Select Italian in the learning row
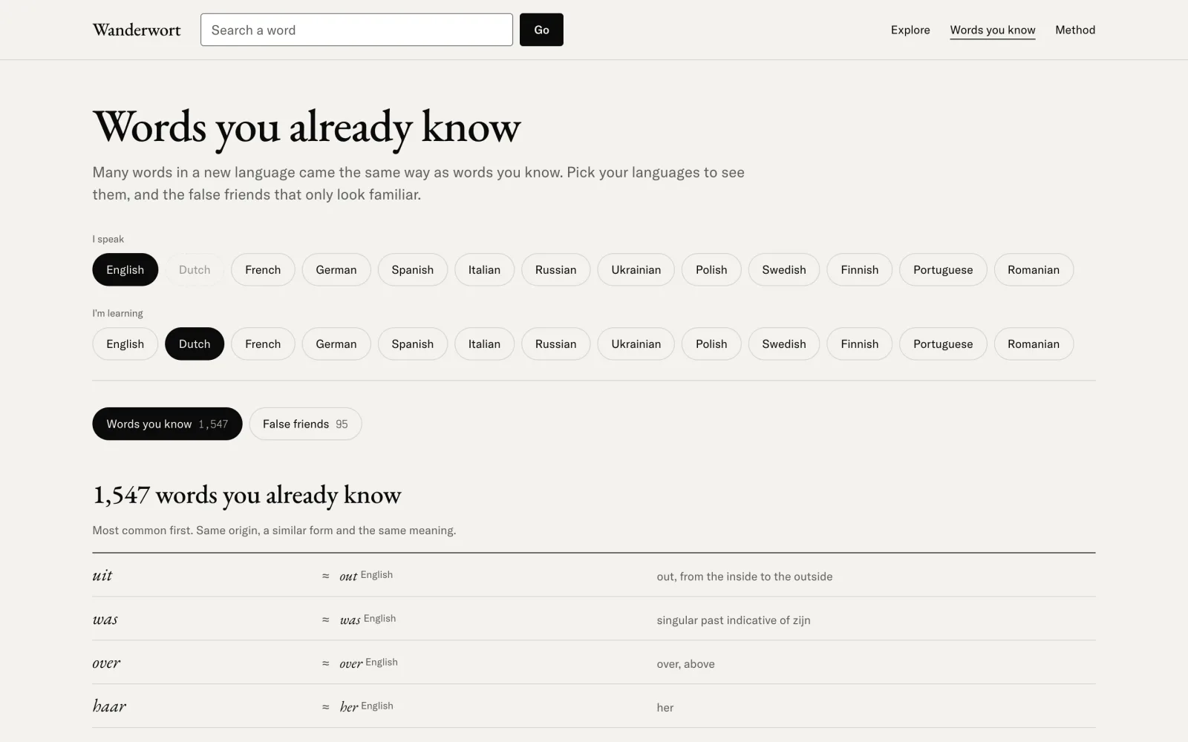 pos(484,344)
